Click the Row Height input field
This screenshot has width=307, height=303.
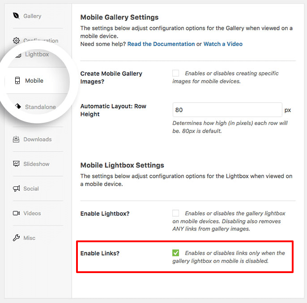(227, 109)
